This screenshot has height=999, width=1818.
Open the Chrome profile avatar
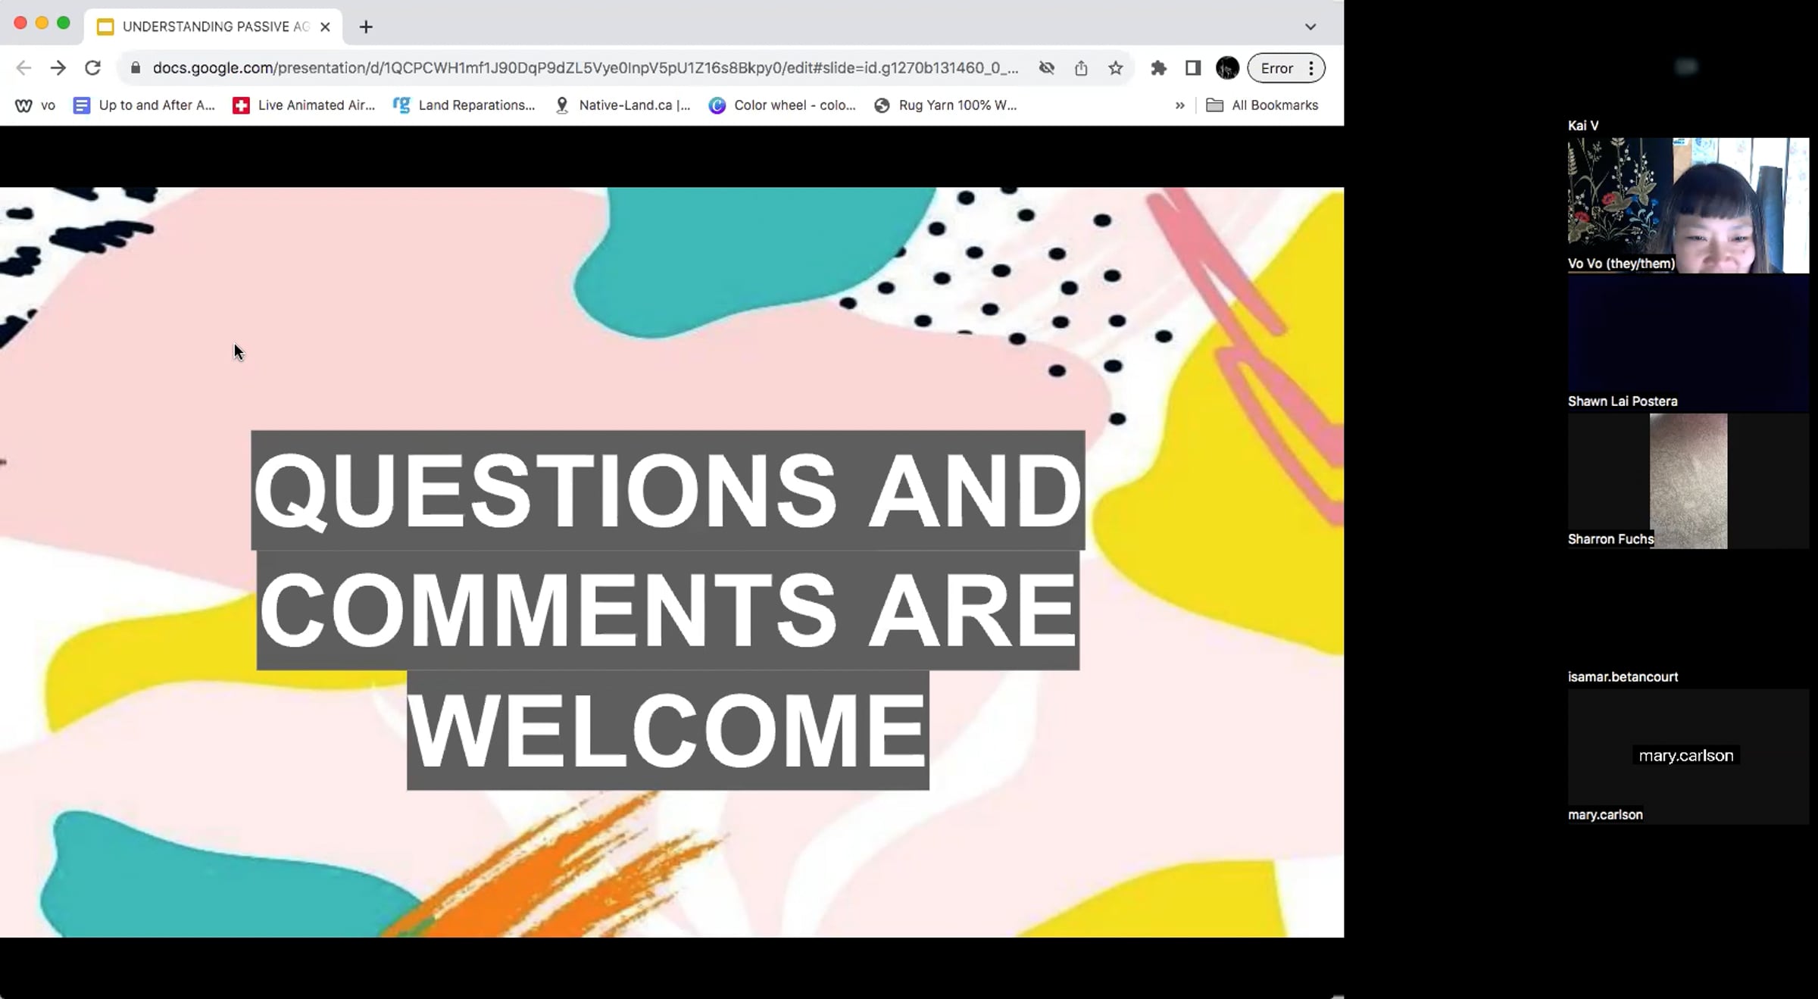pyautogui.click(x=1227, y=68)
